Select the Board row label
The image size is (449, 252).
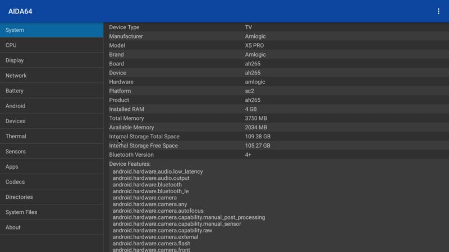point(116,64)
